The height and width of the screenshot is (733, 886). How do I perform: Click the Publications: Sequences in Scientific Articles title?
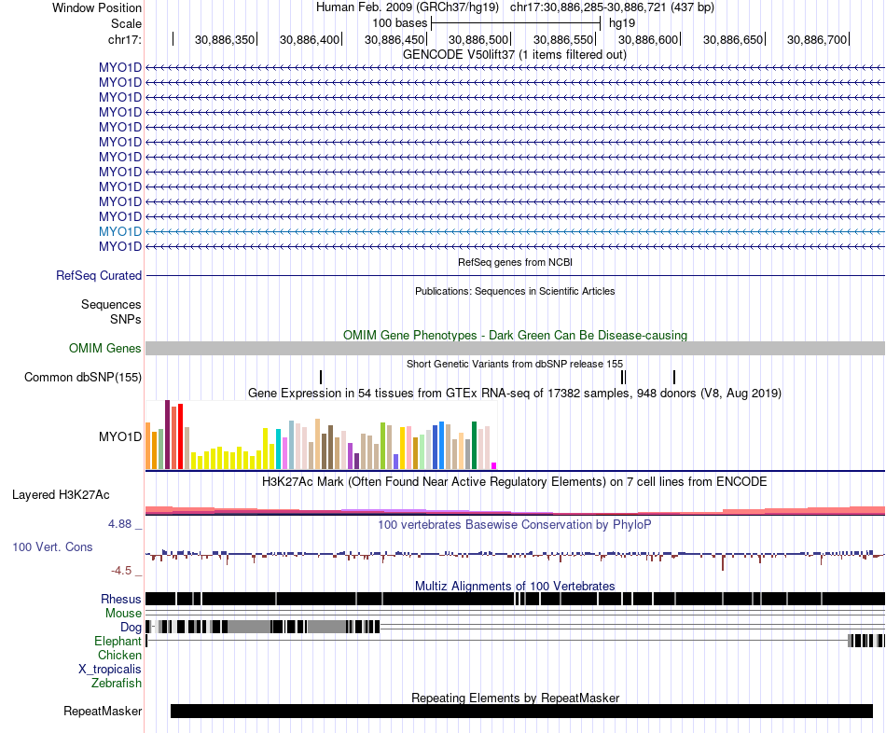pos(515,291)
